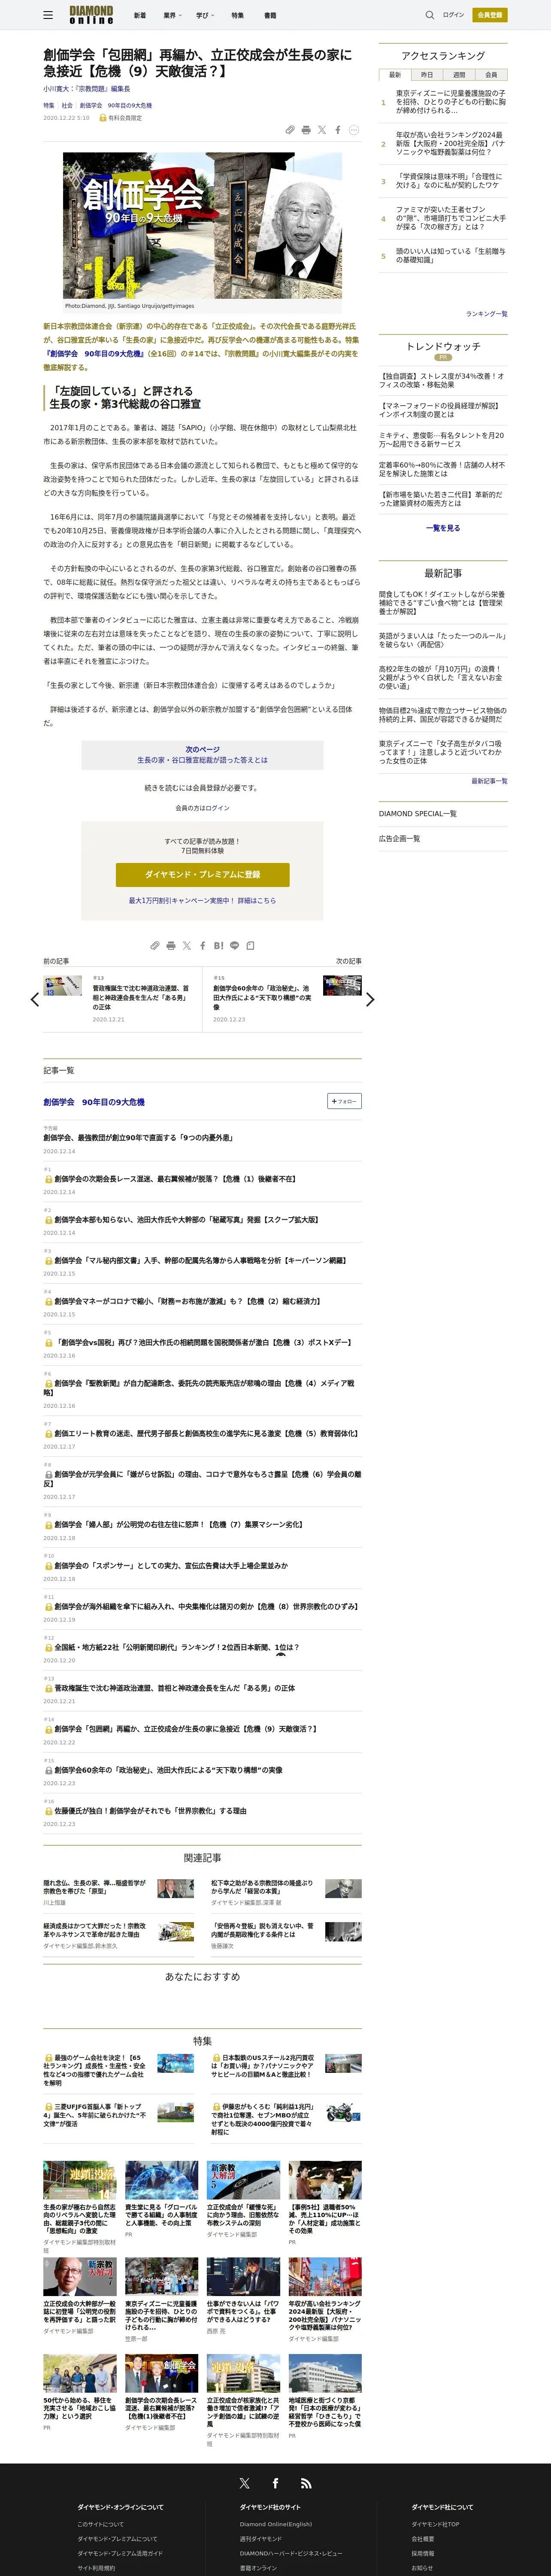Open the X icon in footer
551x2576 pixels.
point(244,2483)
